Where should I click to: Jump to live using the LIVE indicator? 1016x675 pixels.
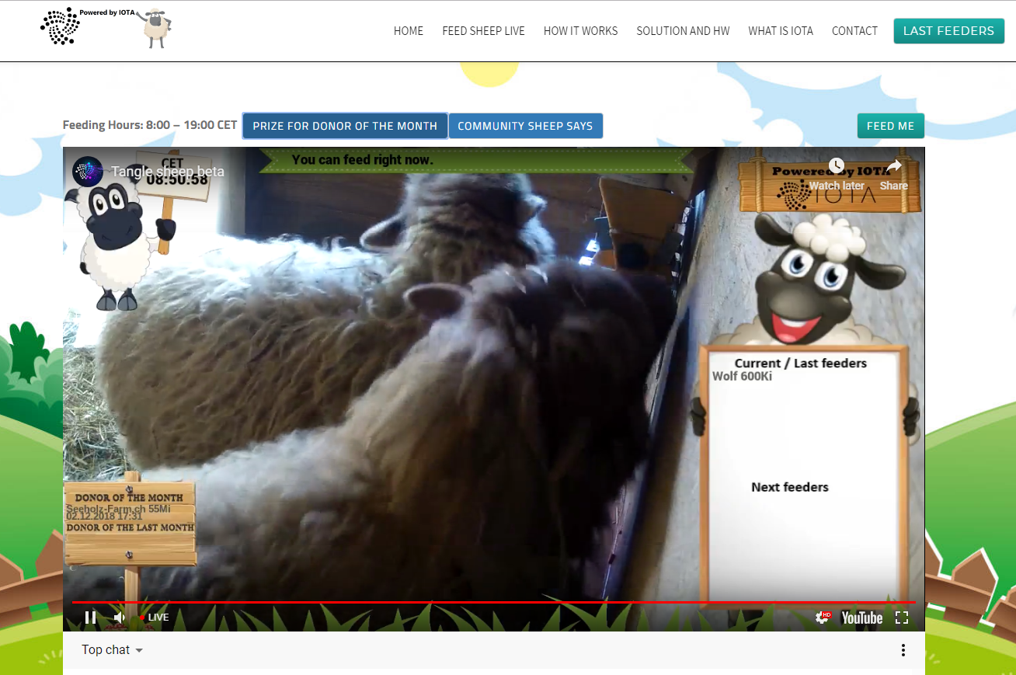coord(154,618)
